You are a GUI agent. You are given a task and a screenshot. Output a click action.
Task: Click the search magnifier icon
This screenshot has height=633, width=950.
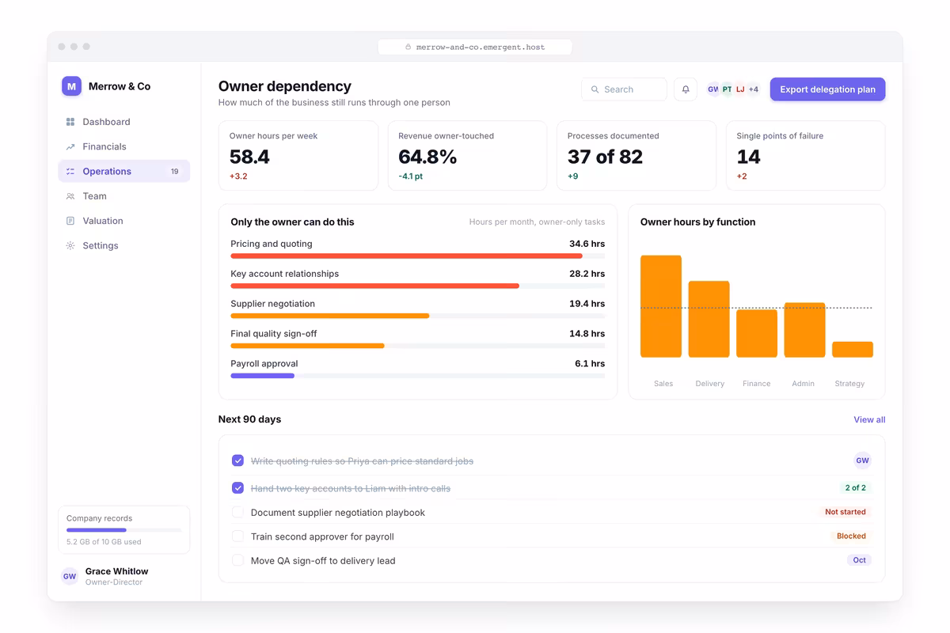coord(595,89)
